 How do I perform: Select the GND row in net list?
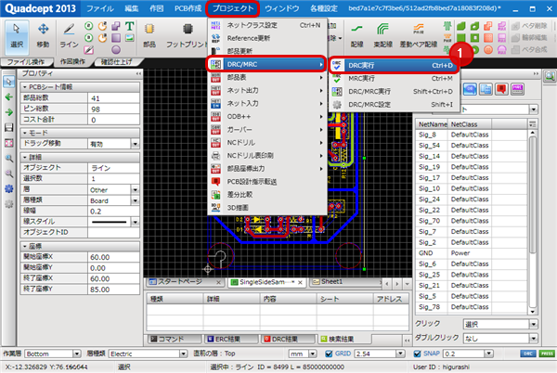471,253
